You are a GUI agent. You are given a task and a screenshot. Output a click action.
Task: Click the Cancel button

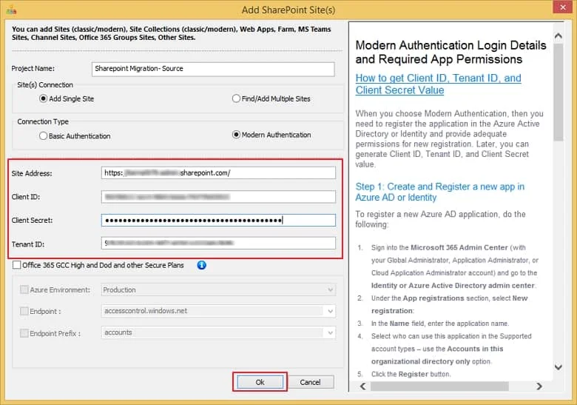coord(310,382)
